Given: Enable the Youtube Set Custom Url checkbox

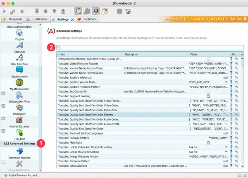Looking at the screenshot, I should coord(208,91).
